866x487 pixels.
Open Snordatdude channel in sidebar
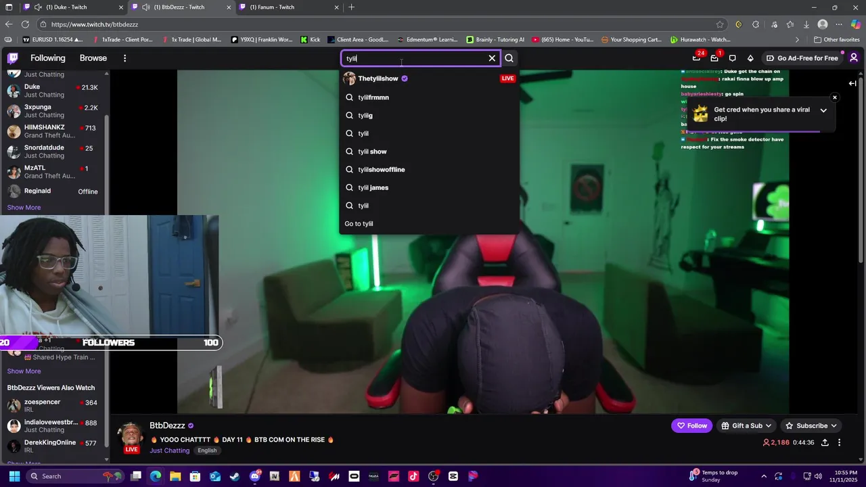(x=53, y=152)
